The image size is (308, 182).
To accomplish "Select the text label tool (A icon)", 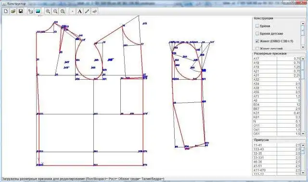I will [79, 11].
